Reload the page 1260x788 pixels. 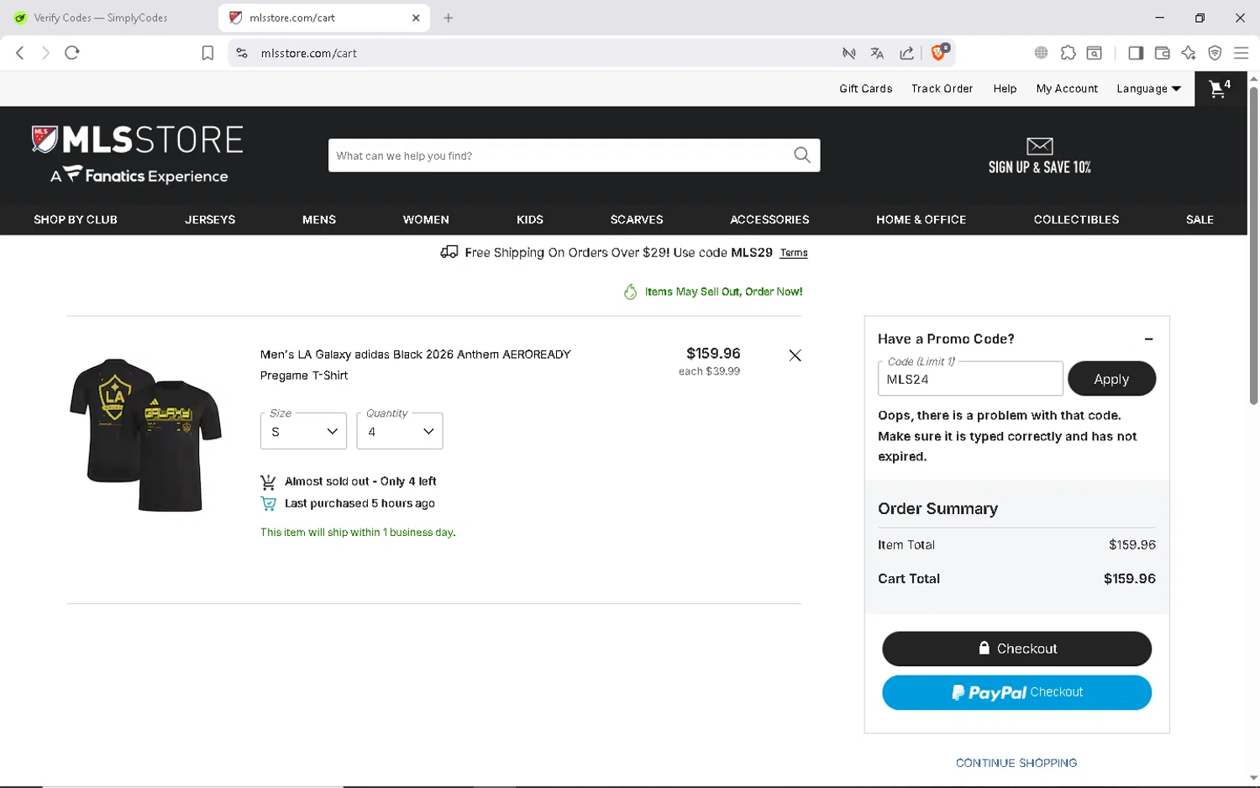72,53
